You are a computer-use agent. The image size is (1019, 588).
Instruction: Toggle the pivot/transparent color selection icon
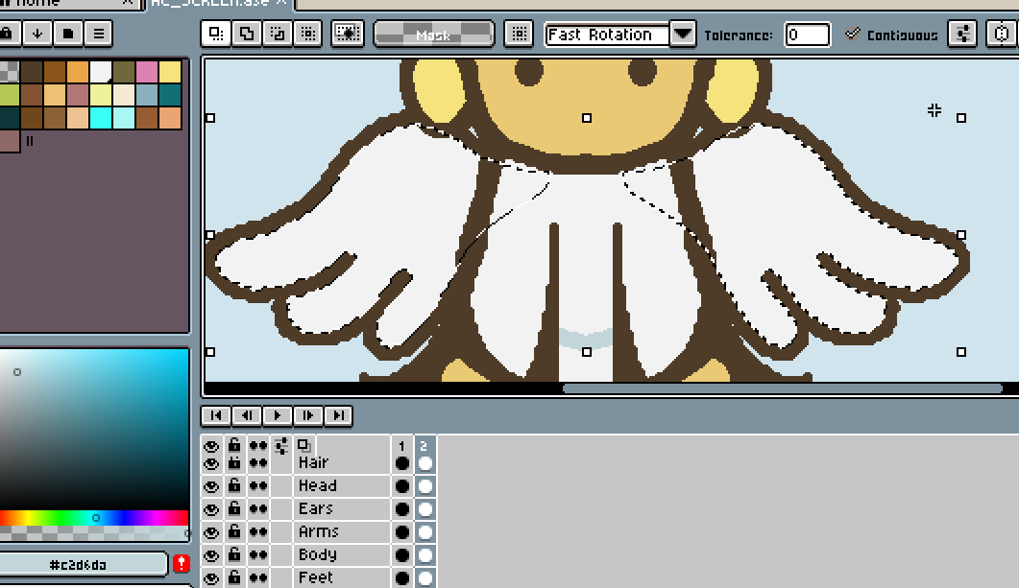[348, 34]
